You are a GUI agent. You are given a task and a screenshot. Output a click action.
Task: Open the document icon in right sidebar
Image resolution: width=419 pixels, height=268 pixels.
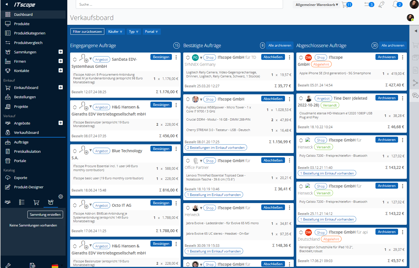[x=415, y=70]
